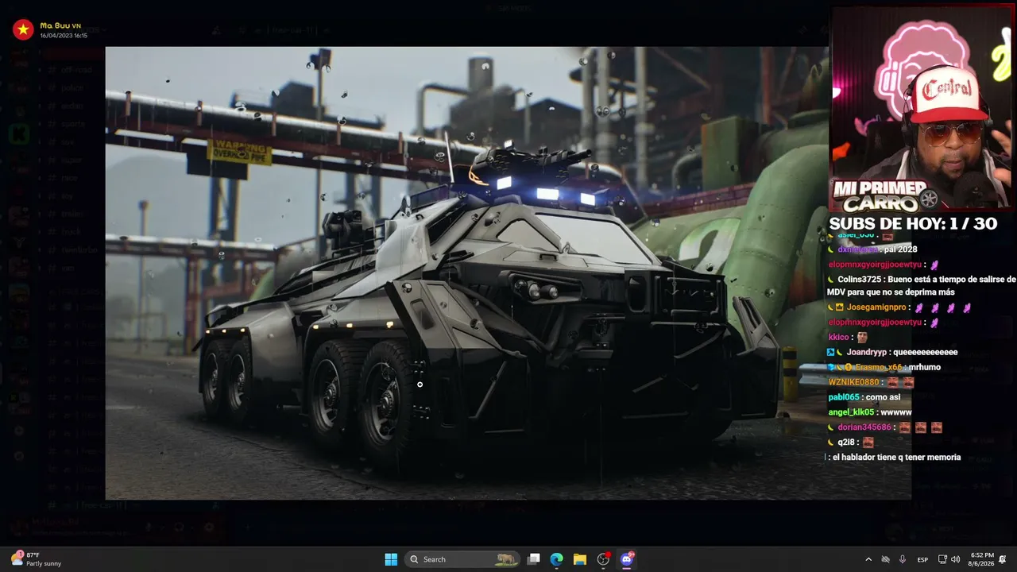Open the volume speaker tray icon

click(x=955, y=559)
